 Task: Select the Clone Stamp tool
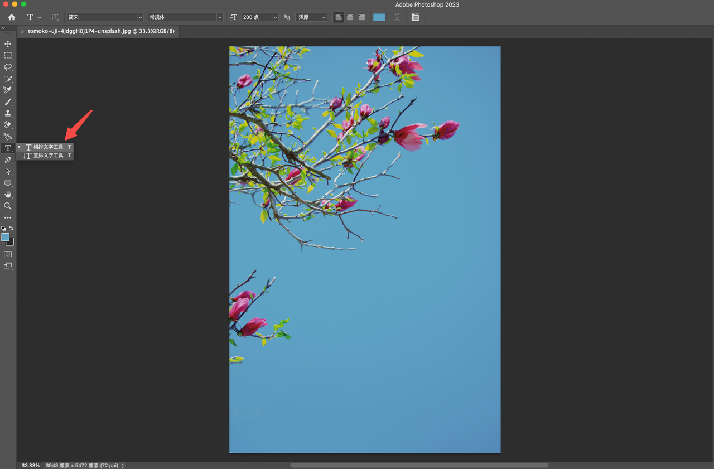(8, 113)
